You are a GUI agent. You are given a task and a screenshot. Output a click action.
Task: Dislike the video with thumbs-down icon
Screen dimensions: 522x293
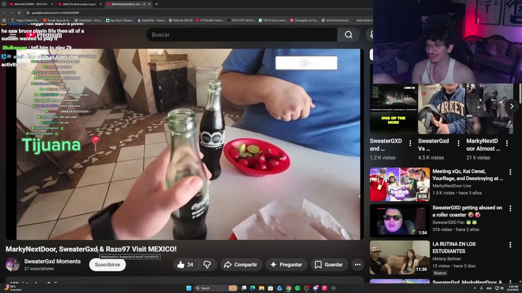[207, 265]
